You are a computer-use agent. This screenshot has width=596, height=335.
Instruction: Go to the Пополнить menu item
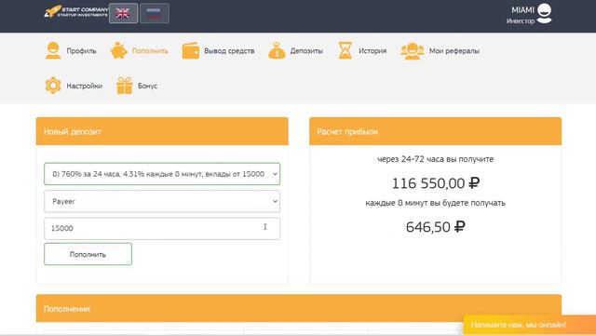pyautogui.click(x=150, y=51)
